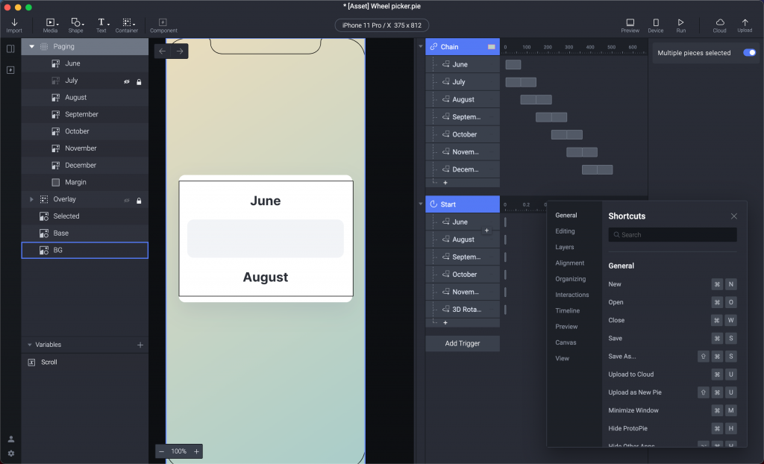Image resolution: width=764 pixels, height=464 pixels.
Task: Open the Timeline shortcuts category
Action: point(568,310)
